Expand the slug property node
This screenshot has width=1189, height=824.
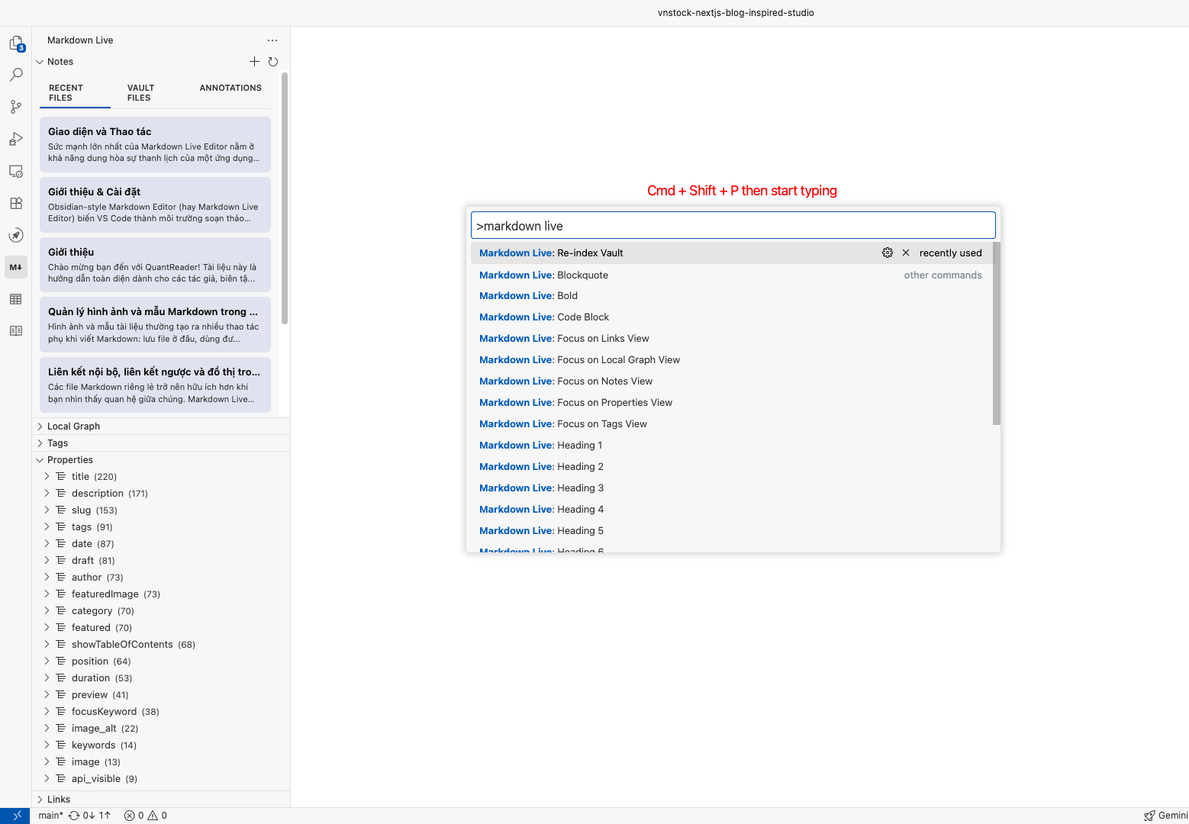[x=47, y=510]
